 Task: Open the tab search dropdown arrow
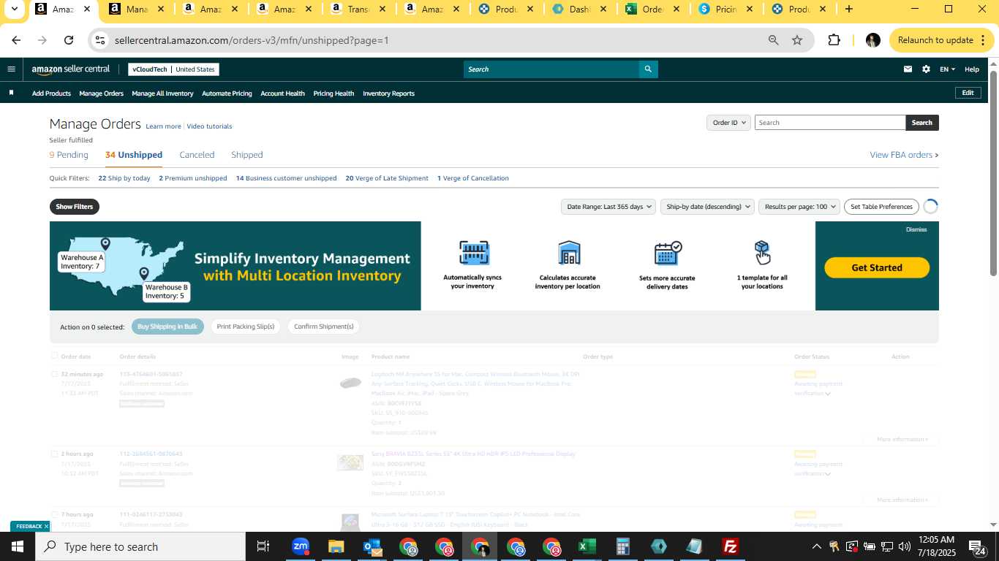[14, 9]
